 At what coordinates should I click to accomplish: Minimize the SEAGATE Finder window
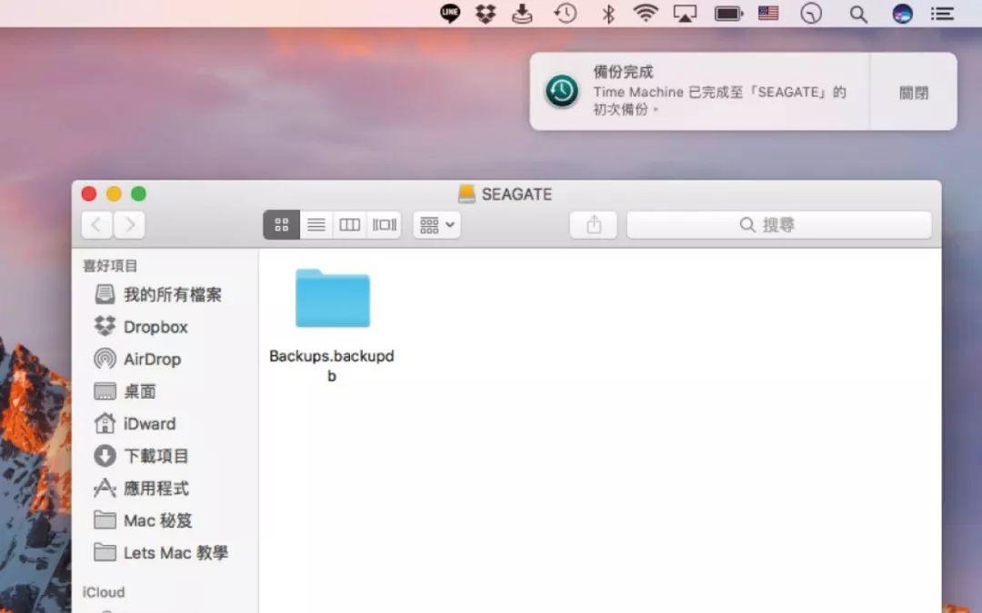coord(114,194)
